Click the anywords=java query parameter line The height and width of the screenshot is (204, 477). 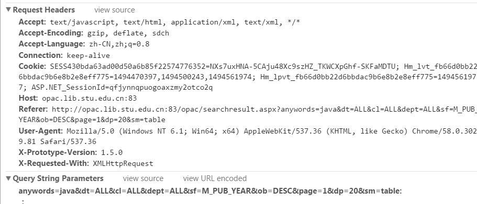pos(210,191)
